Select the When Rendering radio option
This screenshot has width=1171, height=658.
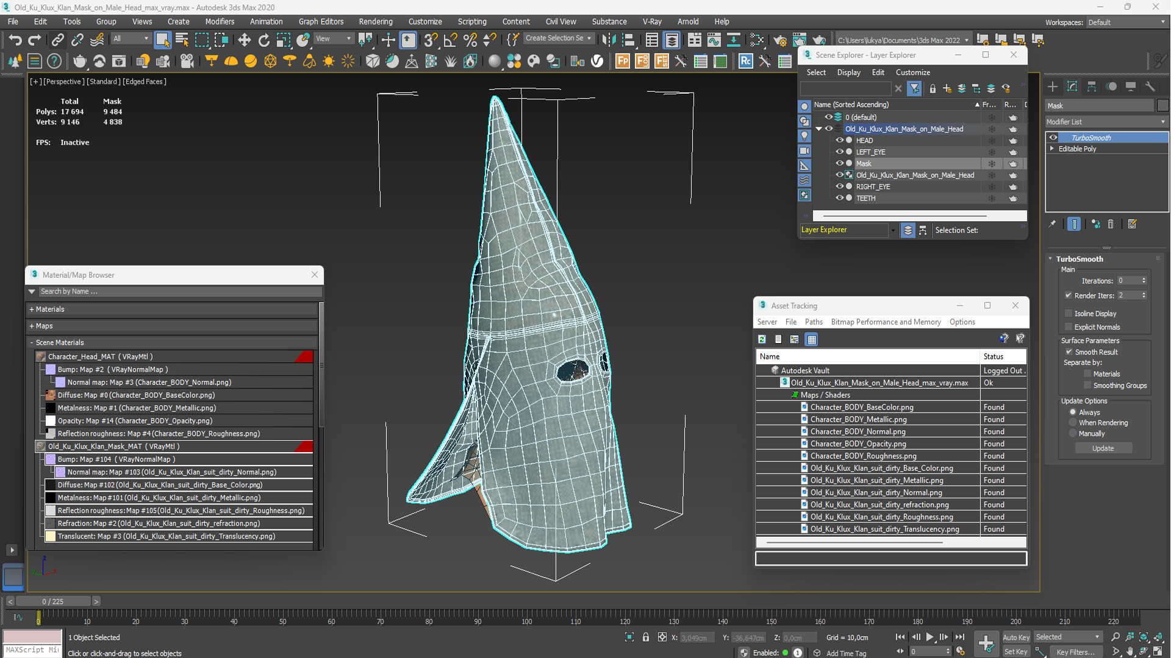[x=1073, y=423]
